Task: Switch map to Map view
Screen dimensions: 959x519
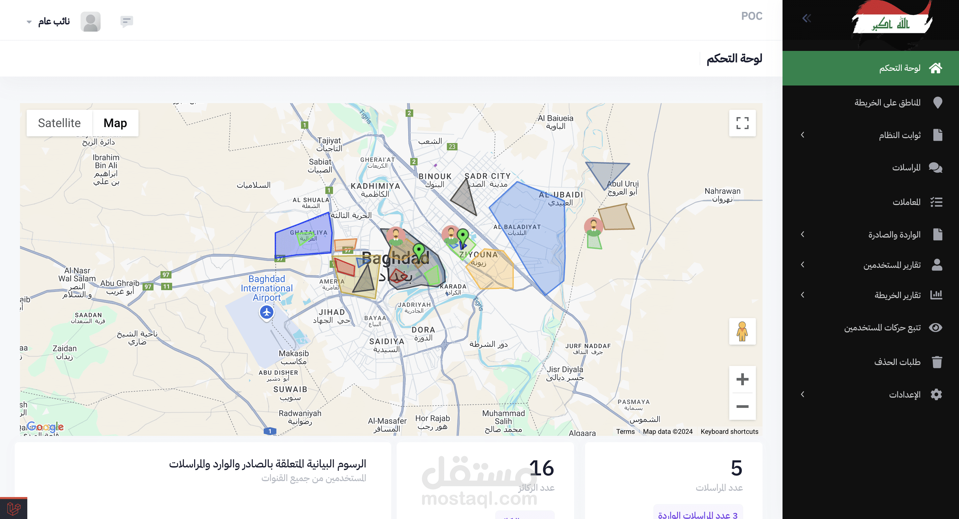Action: click(115, 123)
